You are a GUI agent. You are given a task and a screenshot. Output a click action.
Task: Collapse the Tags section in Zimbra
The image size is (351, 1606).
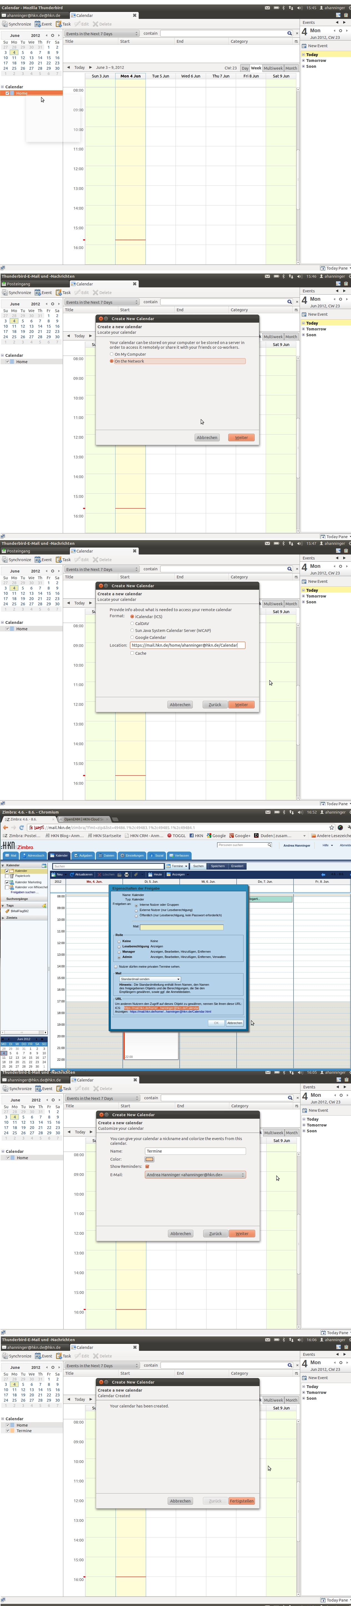pos(3,905)
